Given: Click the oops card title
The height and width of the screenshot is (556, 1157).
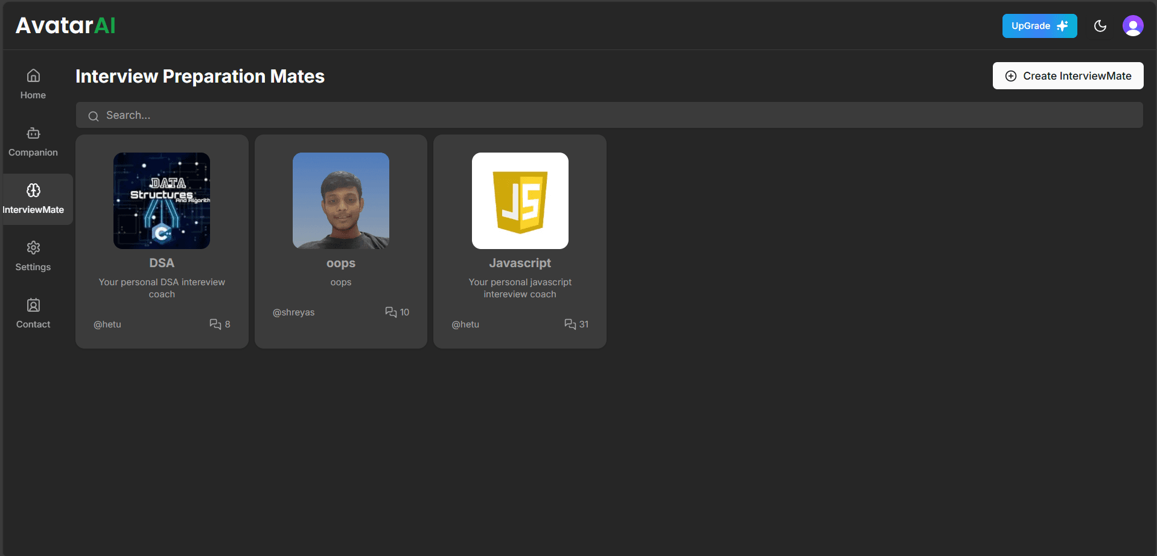Looking at the screenshot, I should (x=341, y=264).
